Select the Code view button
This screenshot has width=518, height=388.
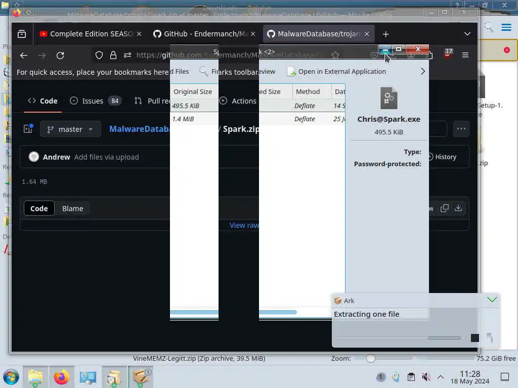pyautogui.click(x=39, y=209)
